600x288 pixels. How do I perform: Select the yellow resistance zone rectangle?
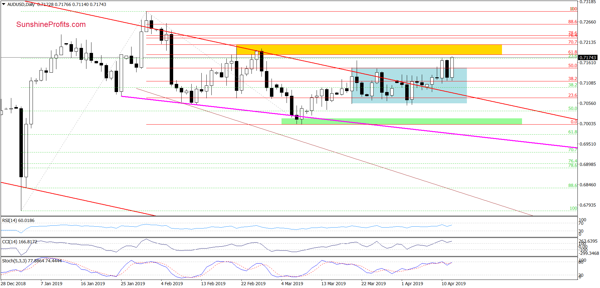(x=369, y=49)
